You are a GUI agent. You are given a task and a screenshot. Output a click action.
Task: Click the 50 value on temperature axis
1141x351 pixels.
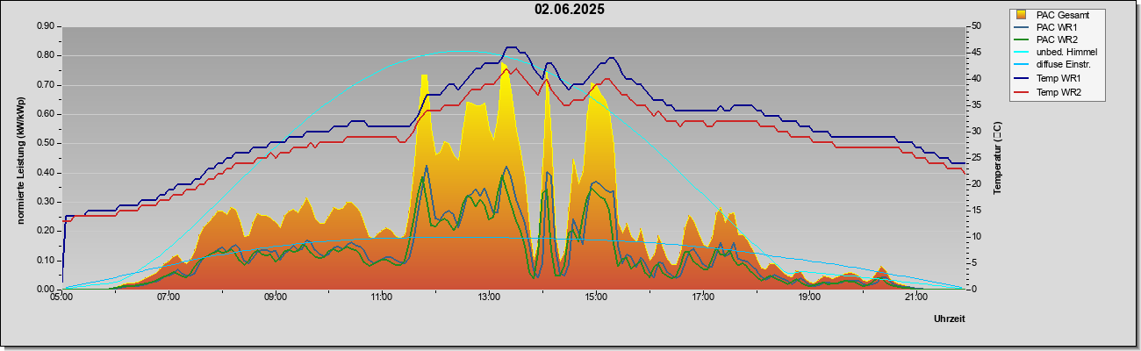pyautogui.click(x=976, y=26)
